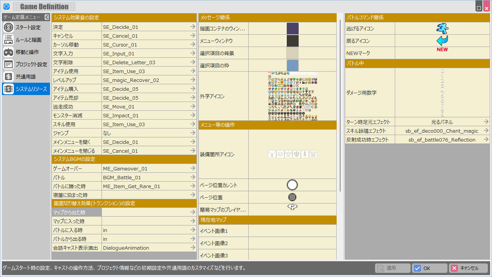The image size is (492, 277).
Task: Select the マップから出た時 transition row
Action: [77, 212]
